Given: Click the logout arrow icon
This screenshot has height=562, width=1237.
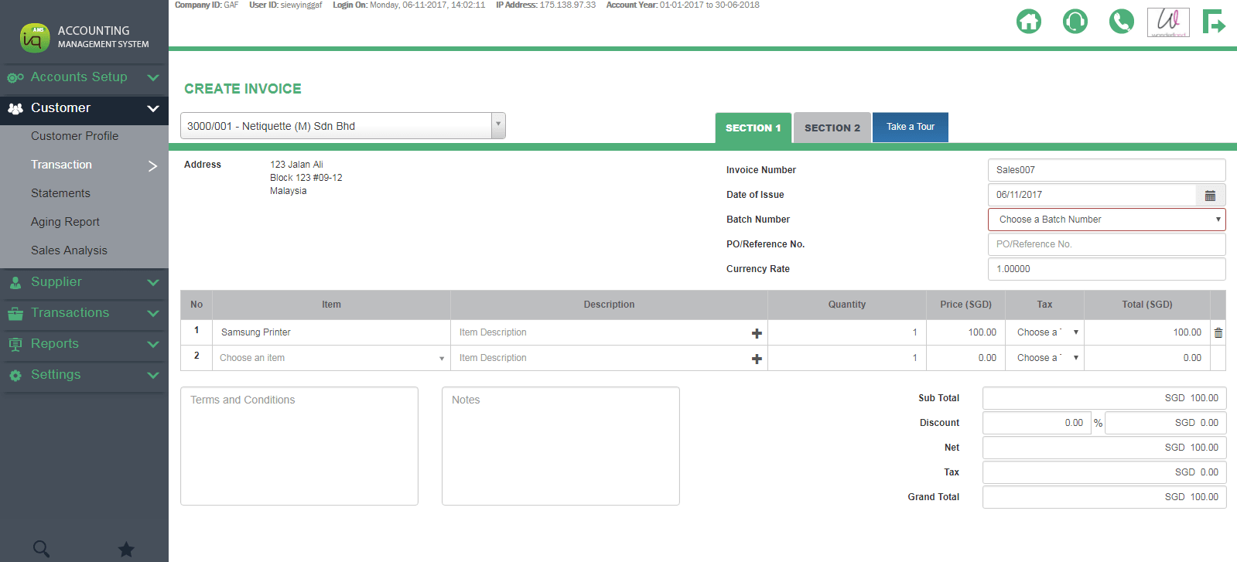Looking at the screenshot, I should pyautogui.click(x=1213, y=22).
